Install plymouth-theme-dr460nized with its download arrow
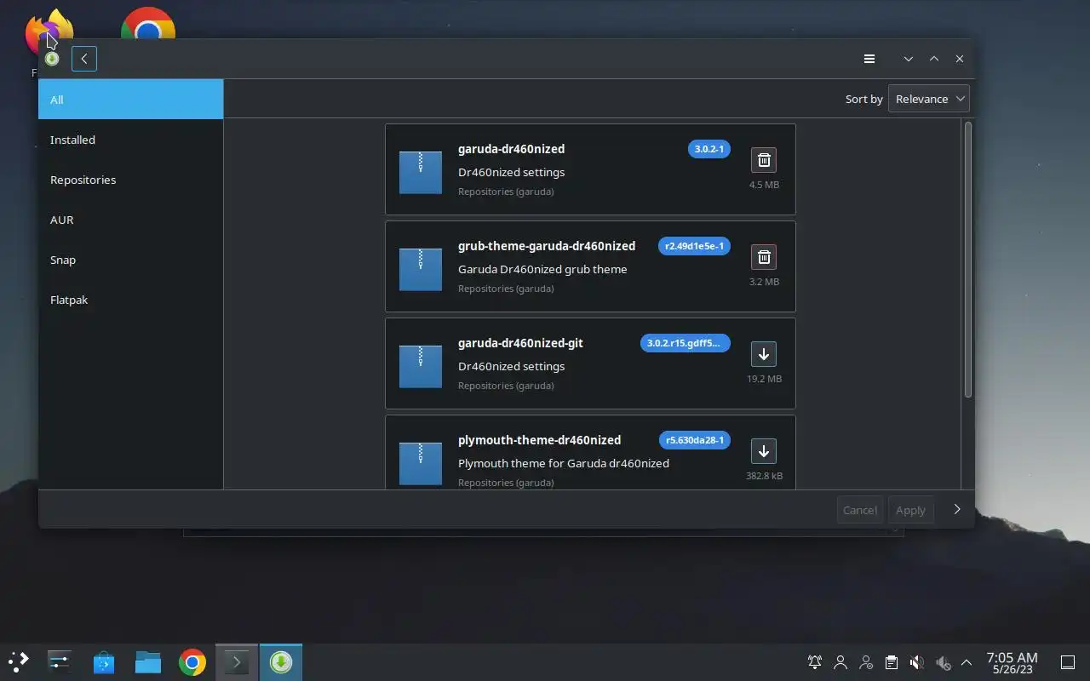 click(764, 451)
